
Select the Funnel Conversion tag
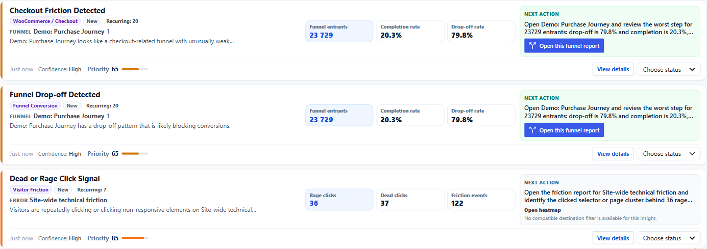(35, 106)
